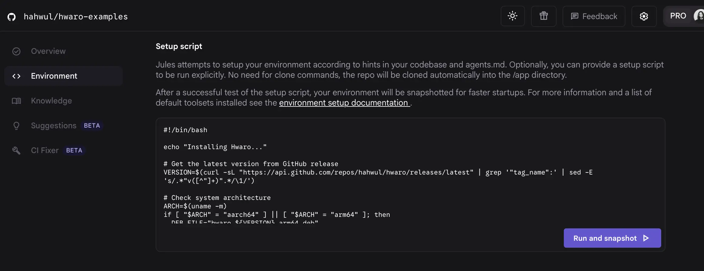Click the Feedback button
Image resolution: width=704 pixels, height=271 pixels.
[x=594, y=16]
